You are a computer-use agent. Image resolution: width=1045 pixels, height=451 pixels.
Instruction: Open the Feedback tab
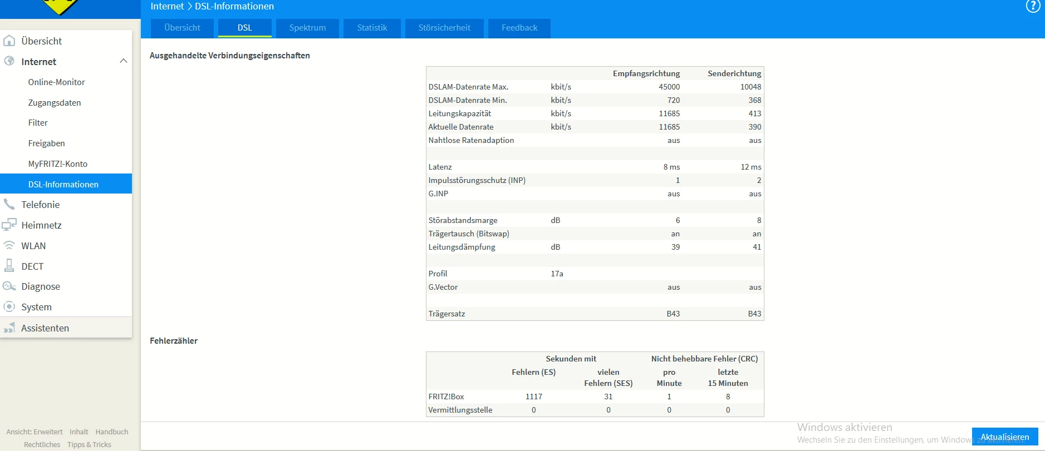tap(519, 28)
